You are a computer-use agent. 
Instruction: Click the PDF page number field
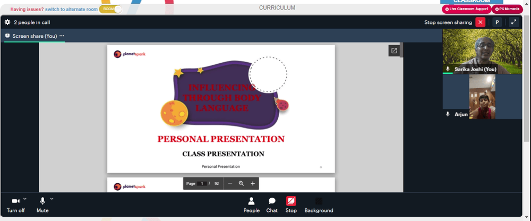[202, 183]
